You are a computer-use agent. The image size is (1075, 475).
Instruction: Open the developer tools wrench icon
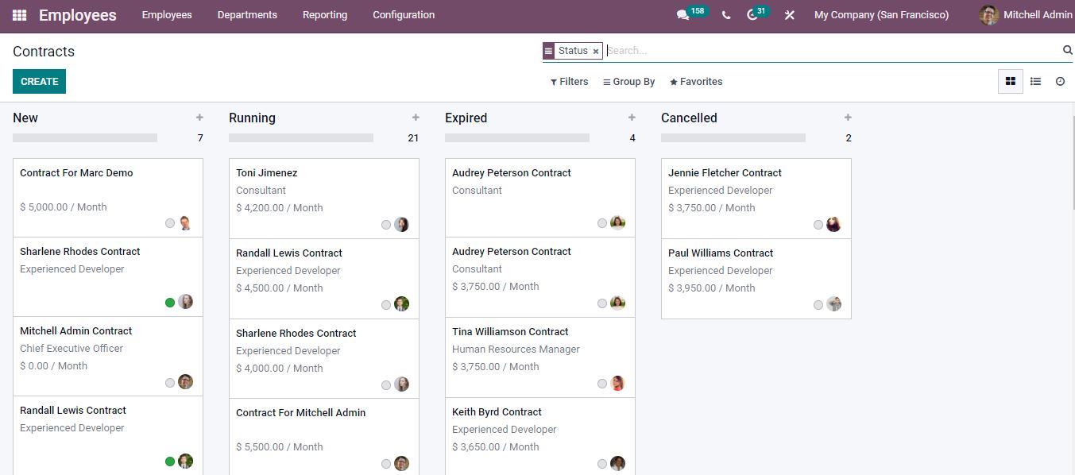[x=787, y=14]
